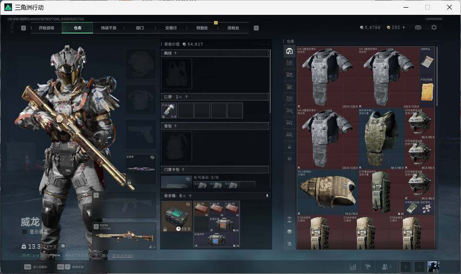
Task: Click the 门禁卡包 help question mark
Action: (183, 170)
